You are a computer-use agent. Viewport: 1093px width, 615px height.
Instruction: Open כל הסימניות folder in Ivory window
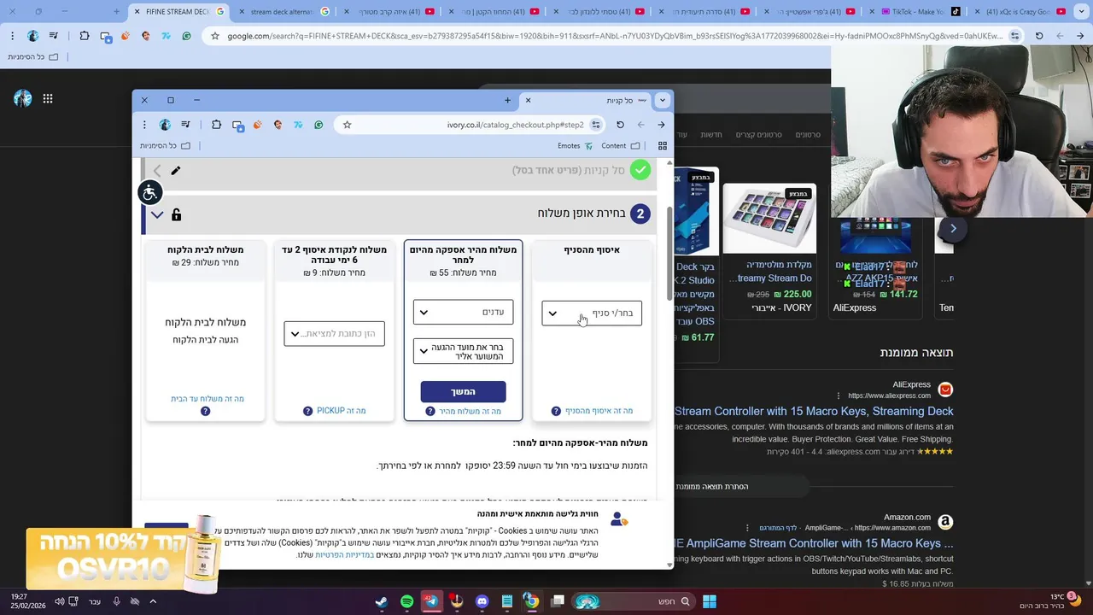click(x=165, y=146)
